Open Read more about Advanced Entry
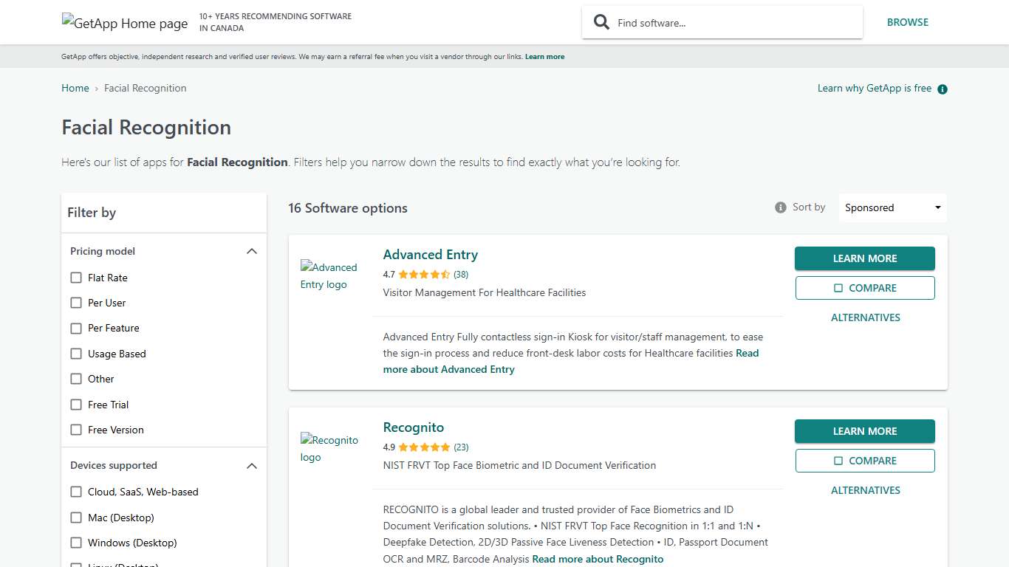This screenshot has width=1009, height=567. pyautogui.click(x=448, y=369)
